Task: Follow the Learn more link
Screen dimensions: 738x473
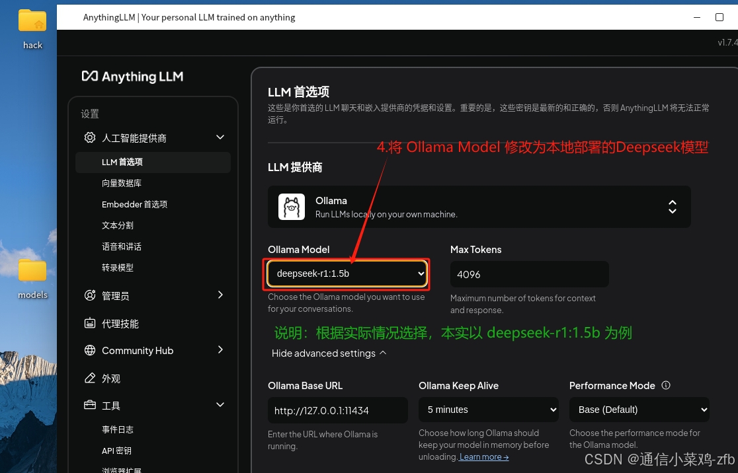Action: [484, 457]
